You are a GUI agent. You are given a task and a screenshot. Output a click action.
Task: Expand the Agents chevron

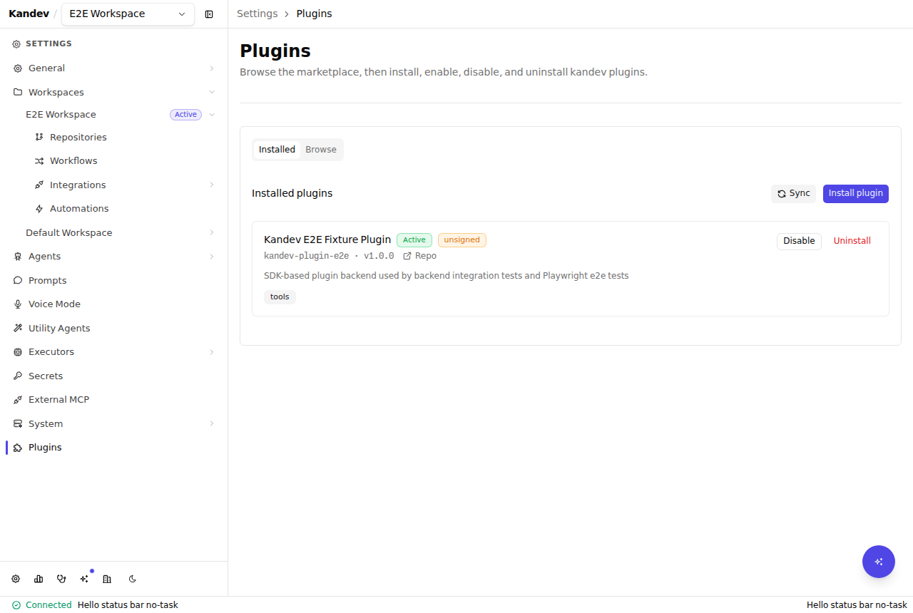[212, 257]
